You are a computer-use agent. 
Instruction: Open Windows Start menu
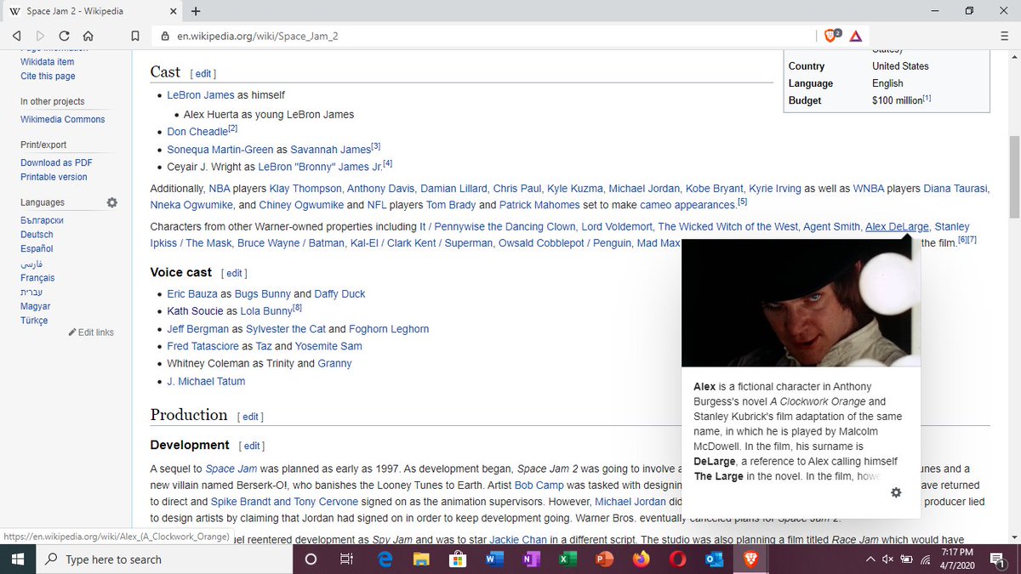click(x=18, y=559)
